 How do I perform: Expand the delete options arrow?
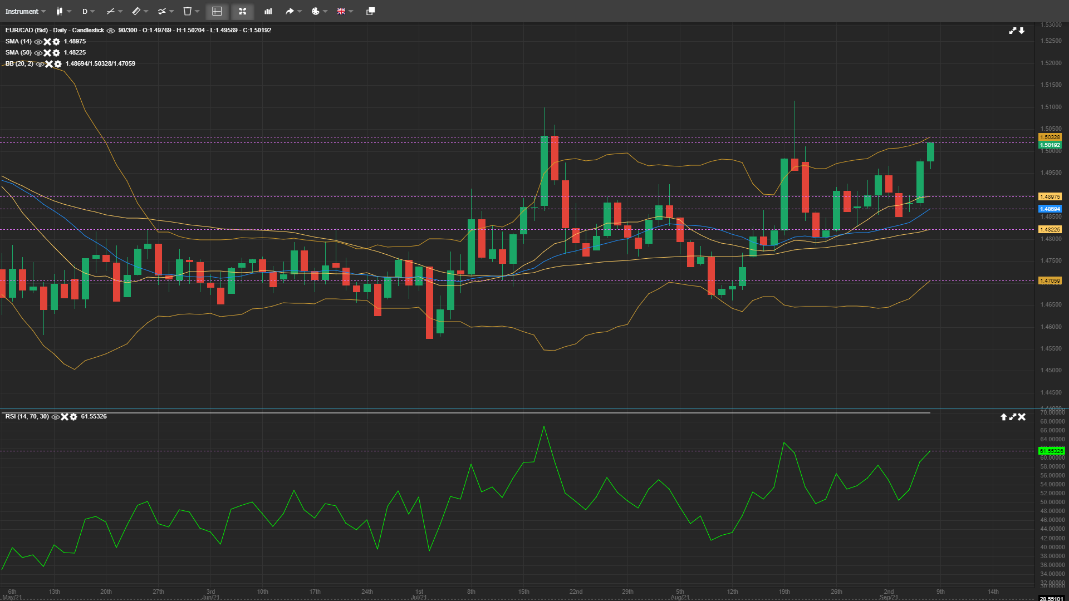coord(197,11)
